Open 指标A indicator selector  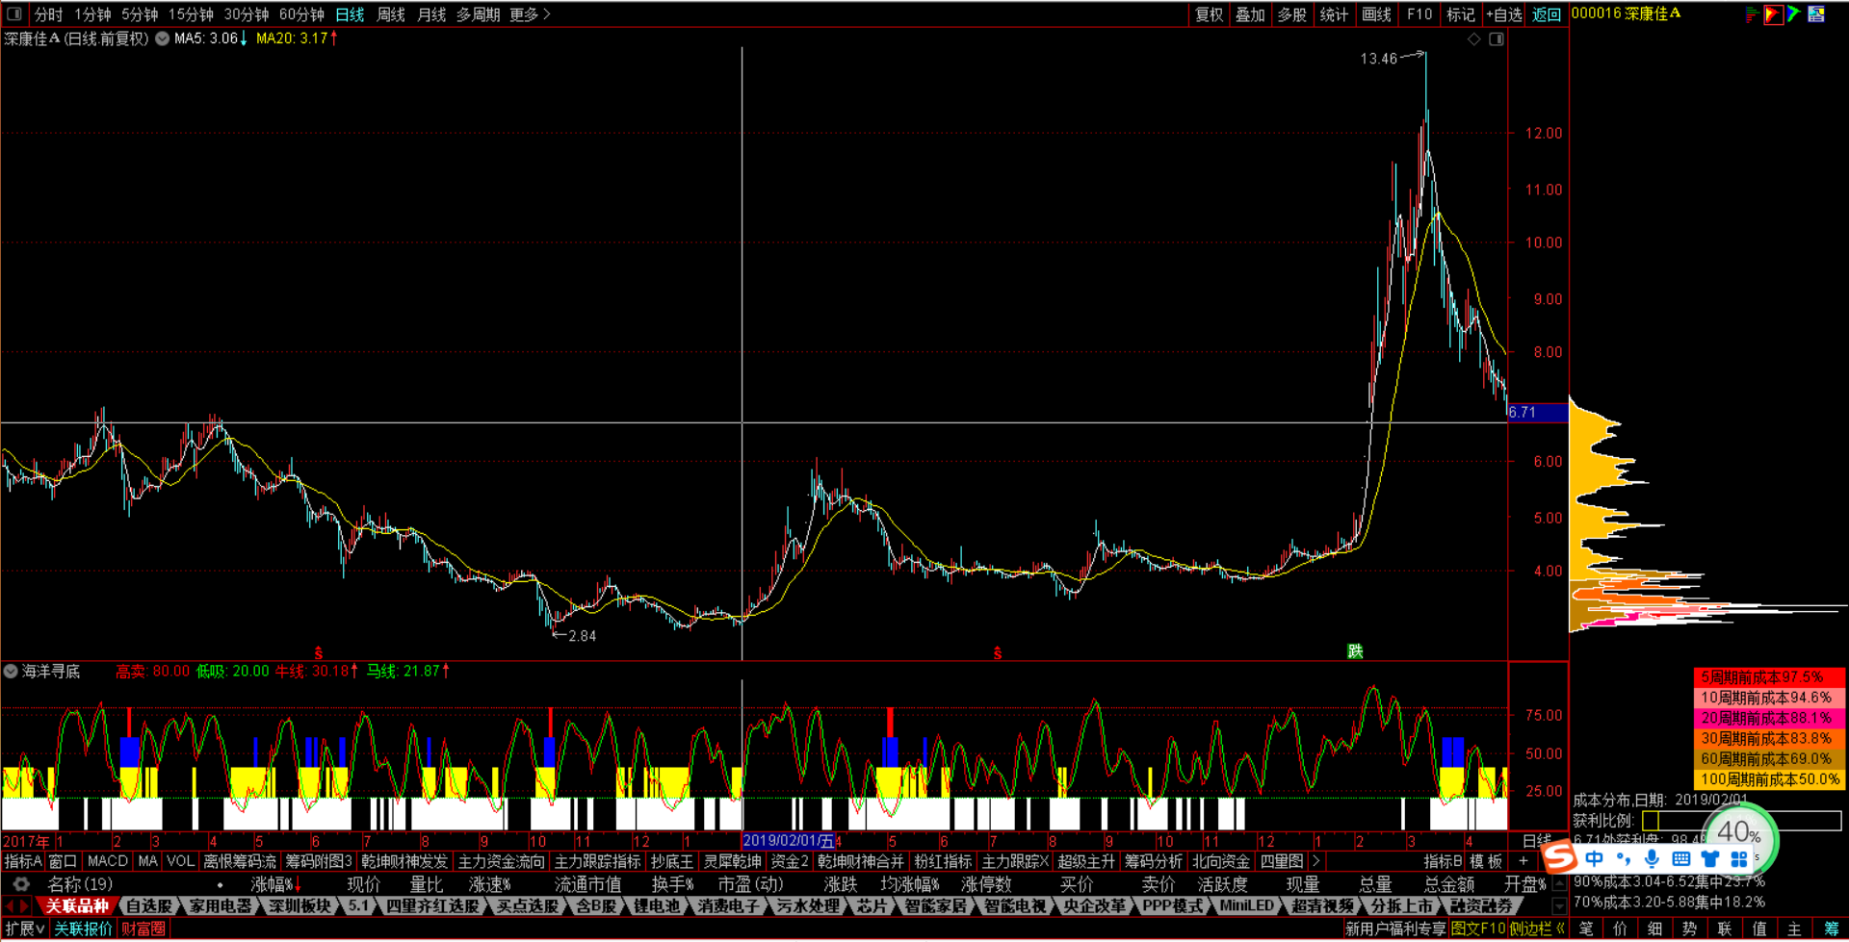(x=23, y=861)
